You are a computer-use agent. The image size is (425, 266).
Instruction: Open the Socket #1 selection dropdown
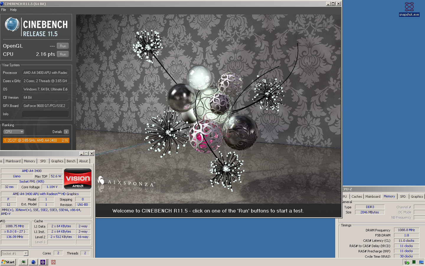click(14, 253)
